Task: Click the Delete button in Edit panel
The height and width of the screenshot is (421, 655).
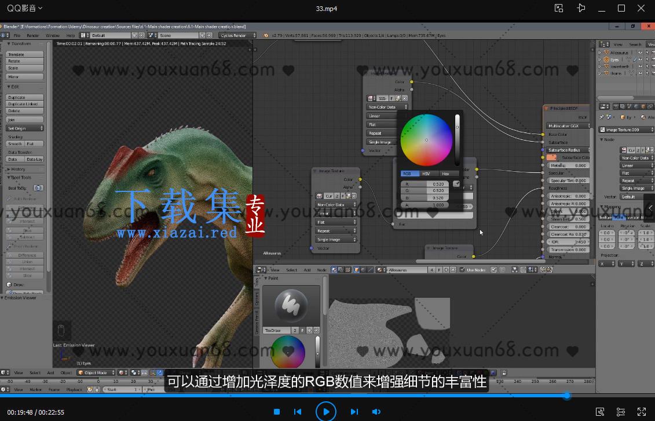Action: coord(25,111)
